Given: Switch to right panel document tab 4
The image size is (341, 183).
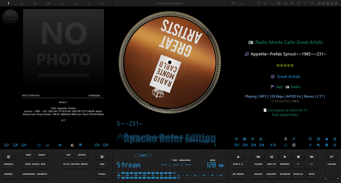Looking at the screenshot, I should 261,145.
